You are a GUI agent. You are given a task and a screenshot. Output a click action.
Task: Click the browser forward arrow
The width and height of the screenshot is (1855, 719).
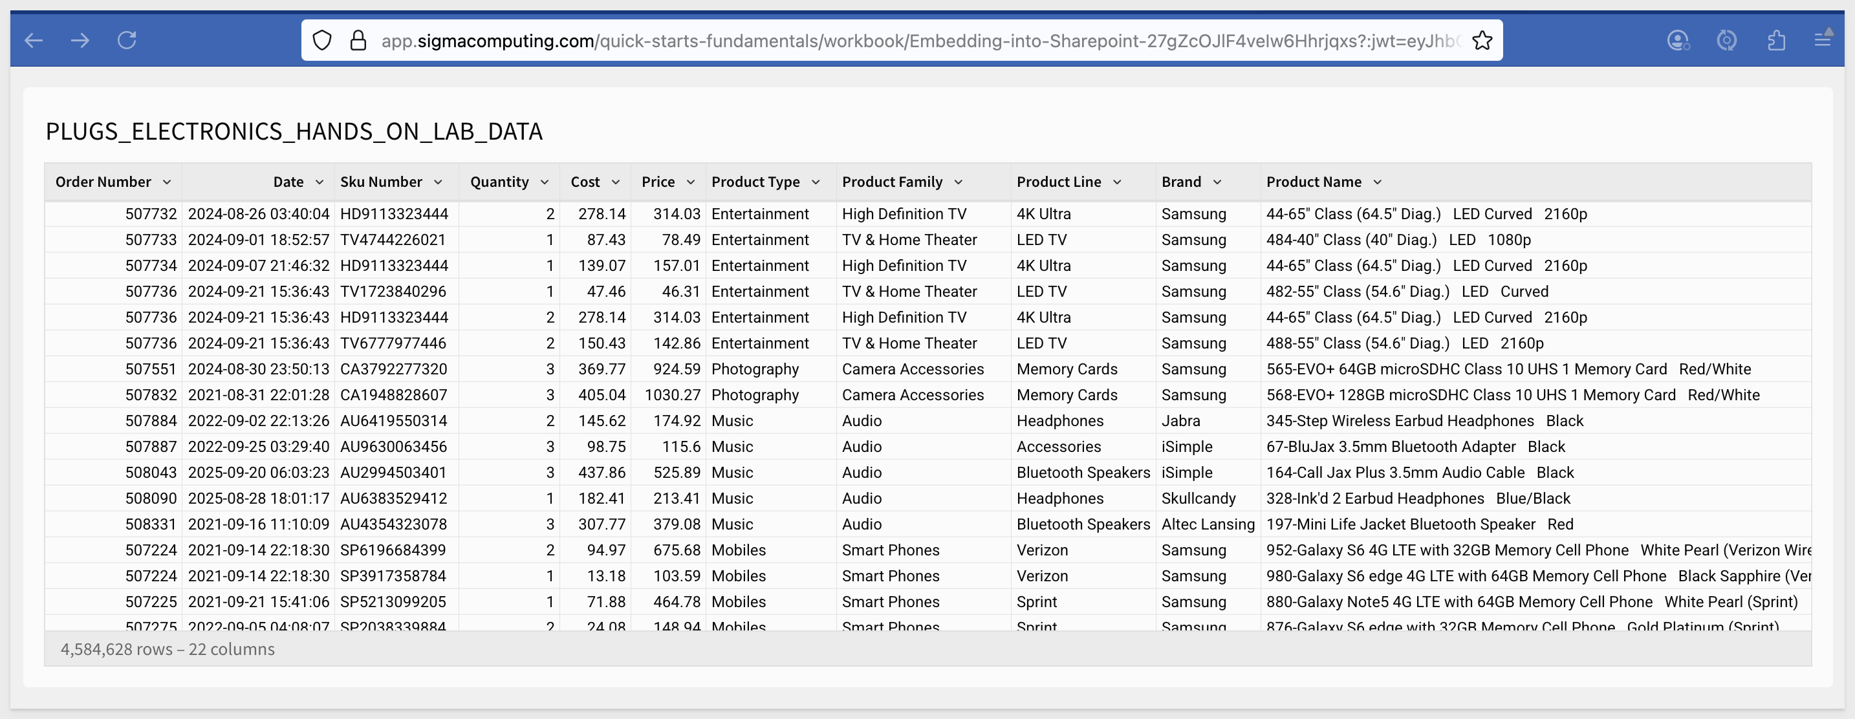click(80, 40)
